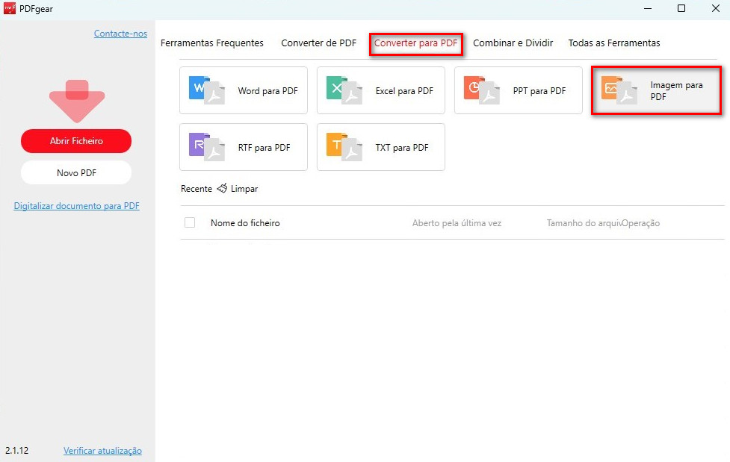View Todas as Ferramentas
This screenshot has height=462, width=730.
[614, 43]
